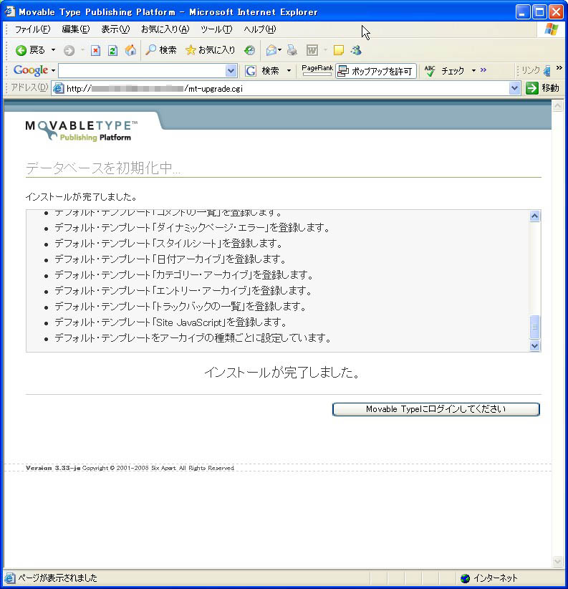The height and width of the screenshot is (589, 568).
Task: Click the page icon in the address bar
Action: (58, 88)
